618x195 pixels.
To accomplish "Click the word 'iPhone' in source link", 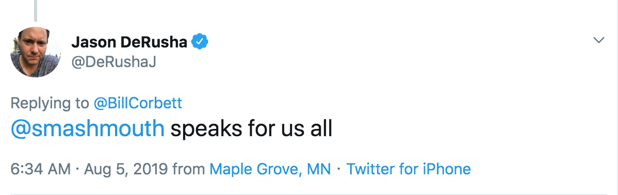I will click(447, 169).
